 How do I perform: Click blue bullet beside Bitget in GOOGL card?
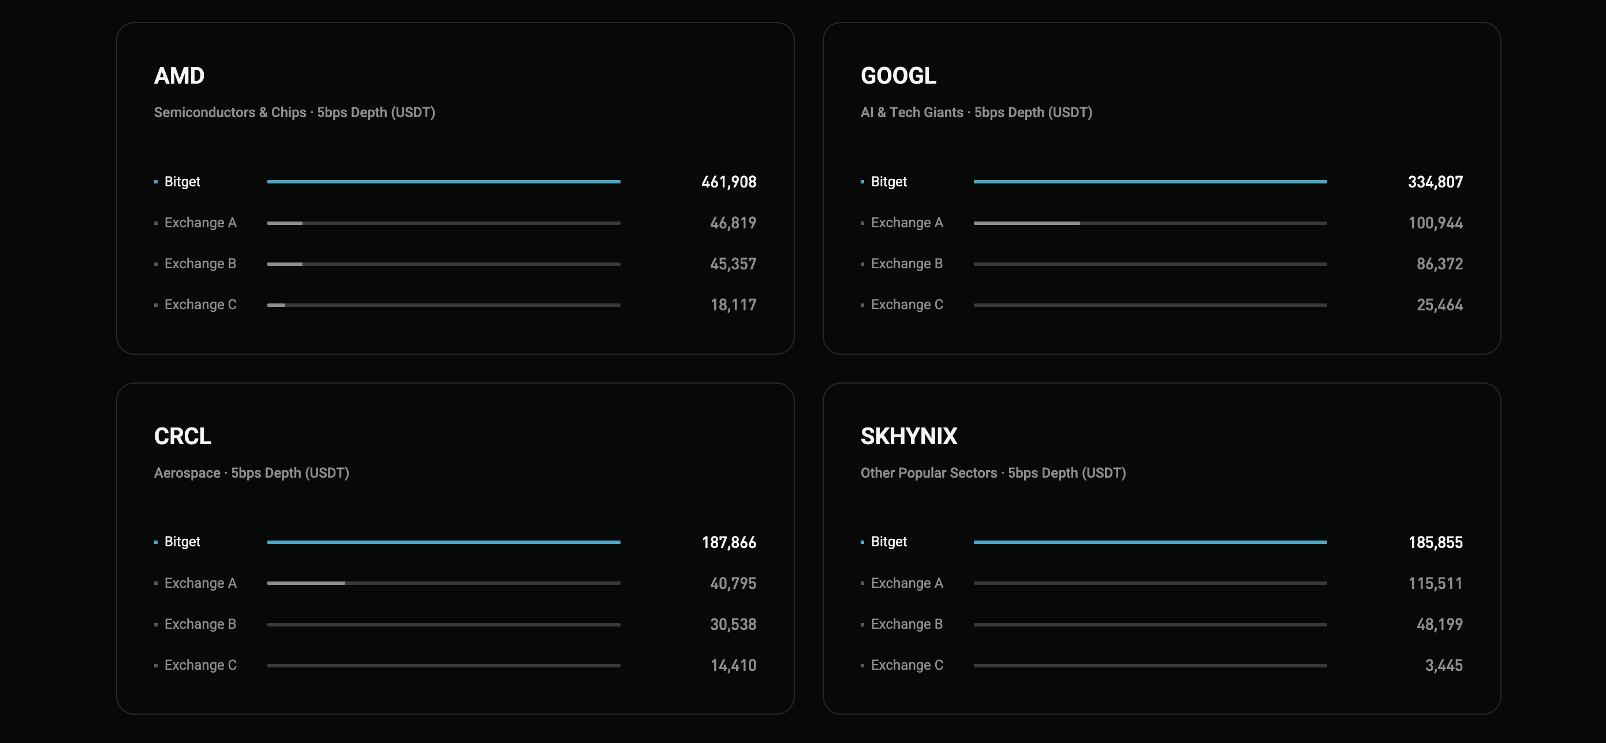pyautogui.click(x=862, y=182)
